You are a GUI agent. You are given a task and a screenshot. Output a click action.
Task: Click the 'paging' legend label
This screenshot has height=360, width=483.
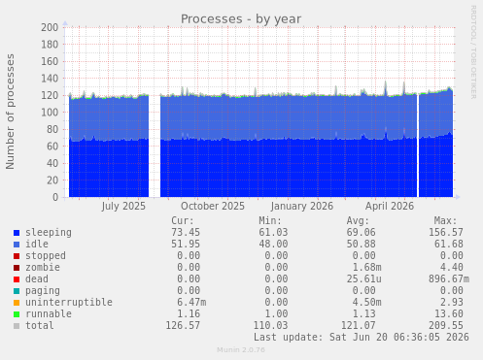click(43, 291)
